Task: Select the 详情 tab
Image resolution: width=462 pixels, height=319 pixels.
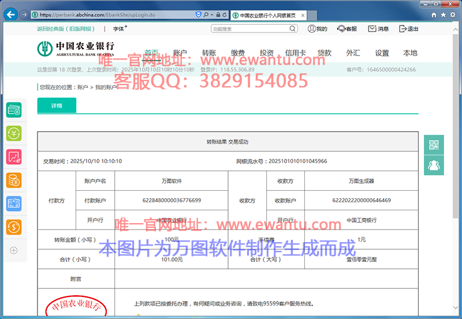Action: (57, 106)
